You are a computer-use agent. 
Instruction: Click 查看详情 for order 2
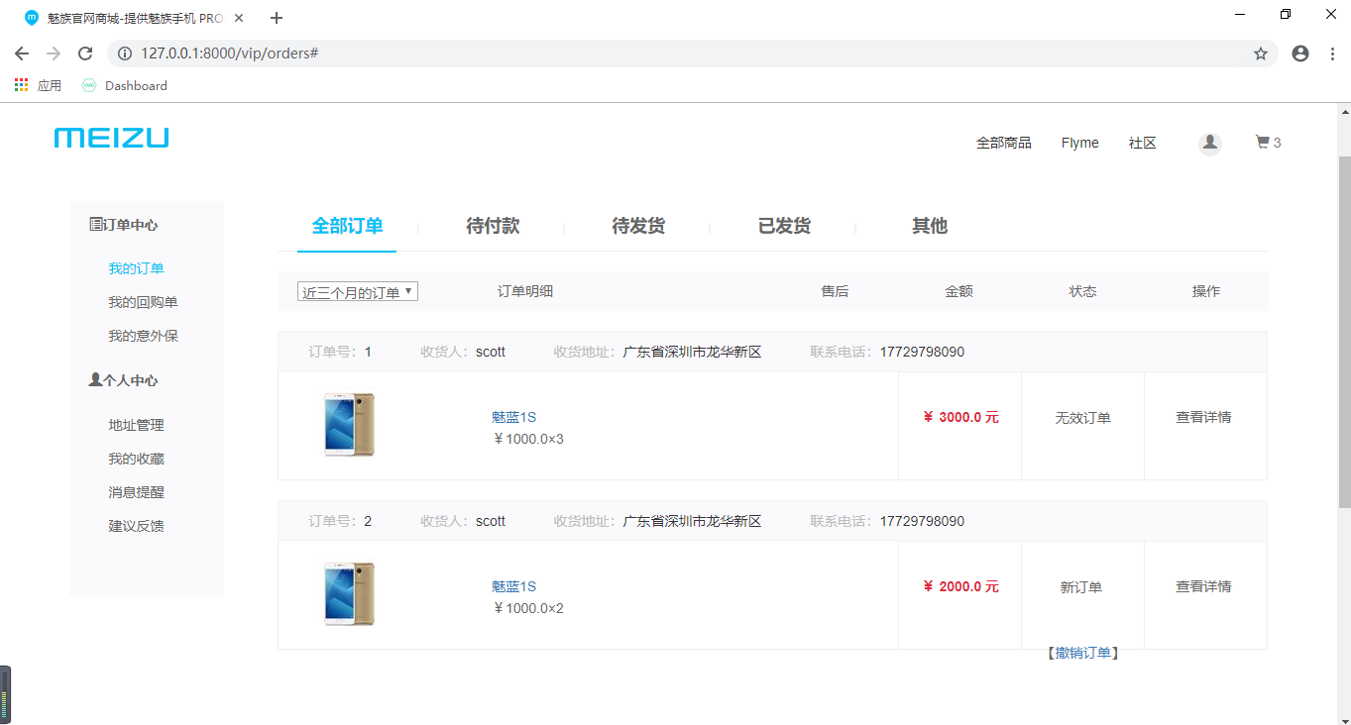pos(1203,586)
